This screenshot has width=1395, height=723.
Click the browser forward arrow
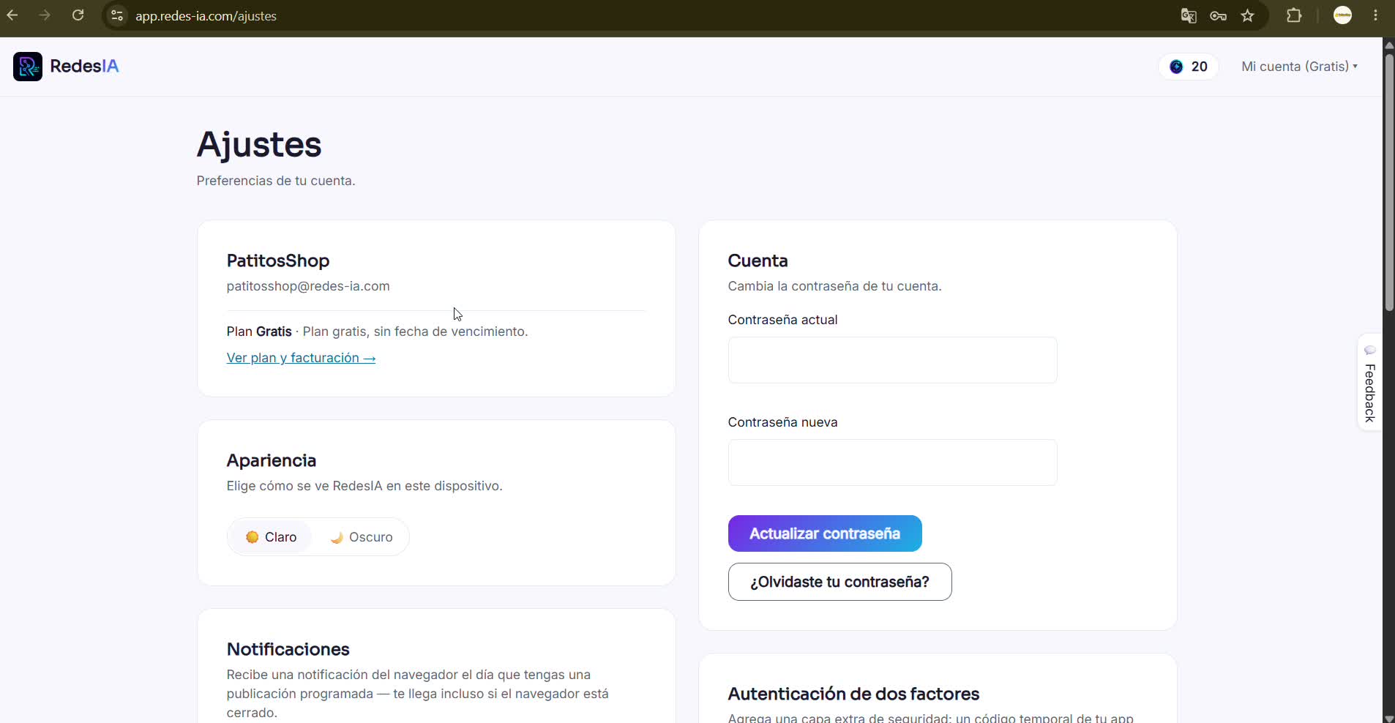point(45,15)
